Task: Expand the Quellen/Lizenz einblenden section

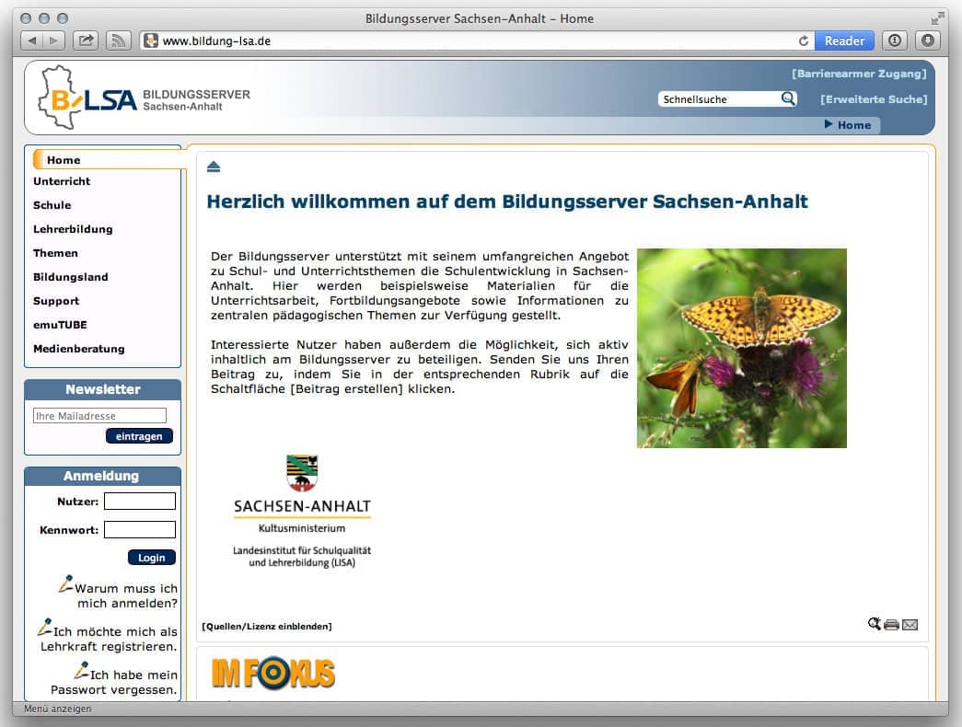Action: 267,627
